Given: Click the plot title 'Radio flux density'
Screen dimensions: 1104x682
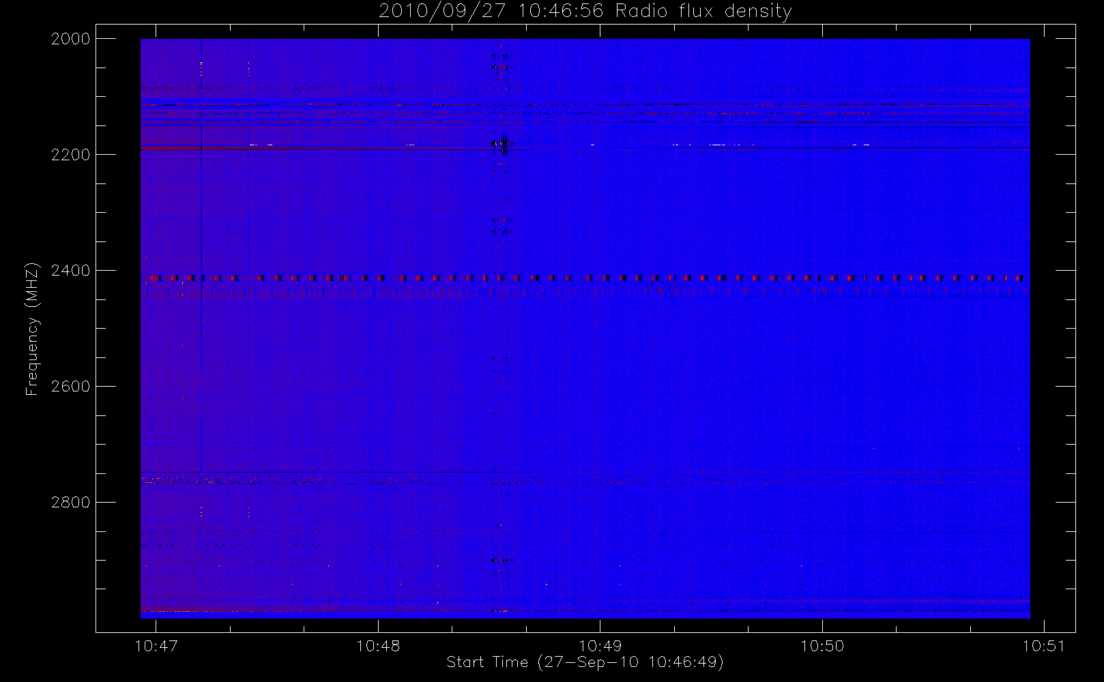Looking at the screenshot, I should point(703,12).
